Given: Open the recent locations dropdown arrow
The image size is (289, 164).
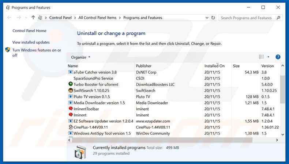Looking at the screenshot, I should [26, 18].
